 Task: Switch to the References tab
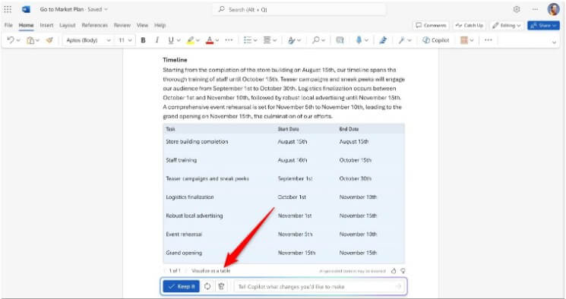pyautogui.click(x=95, y=25)
